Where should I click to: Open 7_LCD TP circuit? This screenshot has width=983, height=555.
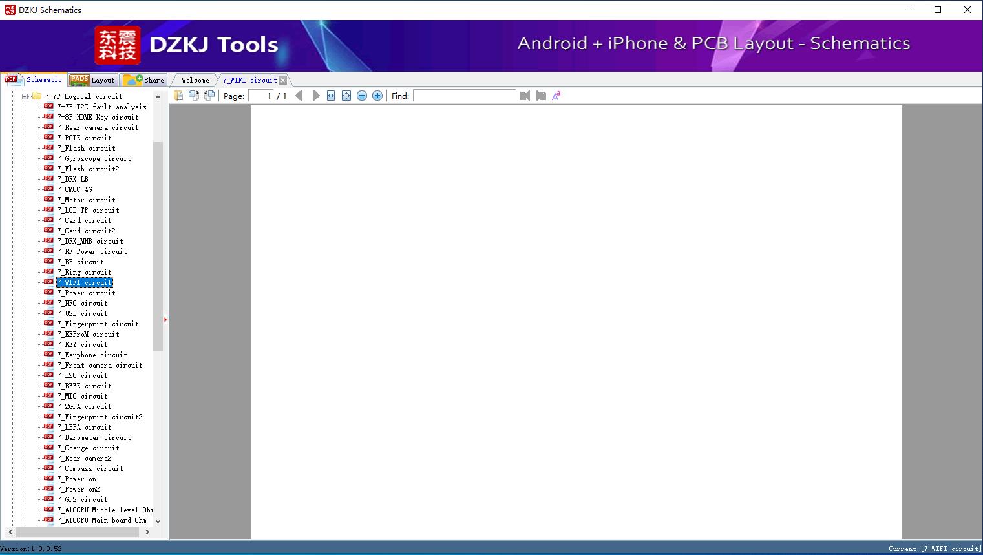[x=89, y=210]
